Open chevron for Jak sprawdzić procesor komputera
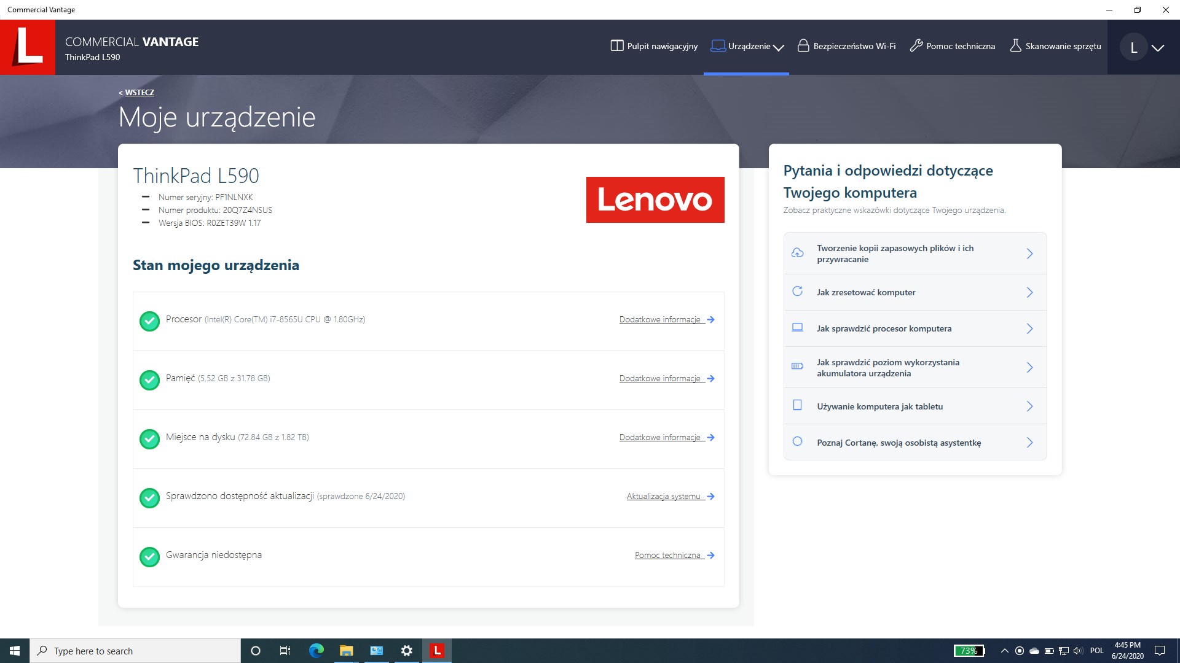The height and width of the screenshot is (663, 1180). pos(1029,328)
